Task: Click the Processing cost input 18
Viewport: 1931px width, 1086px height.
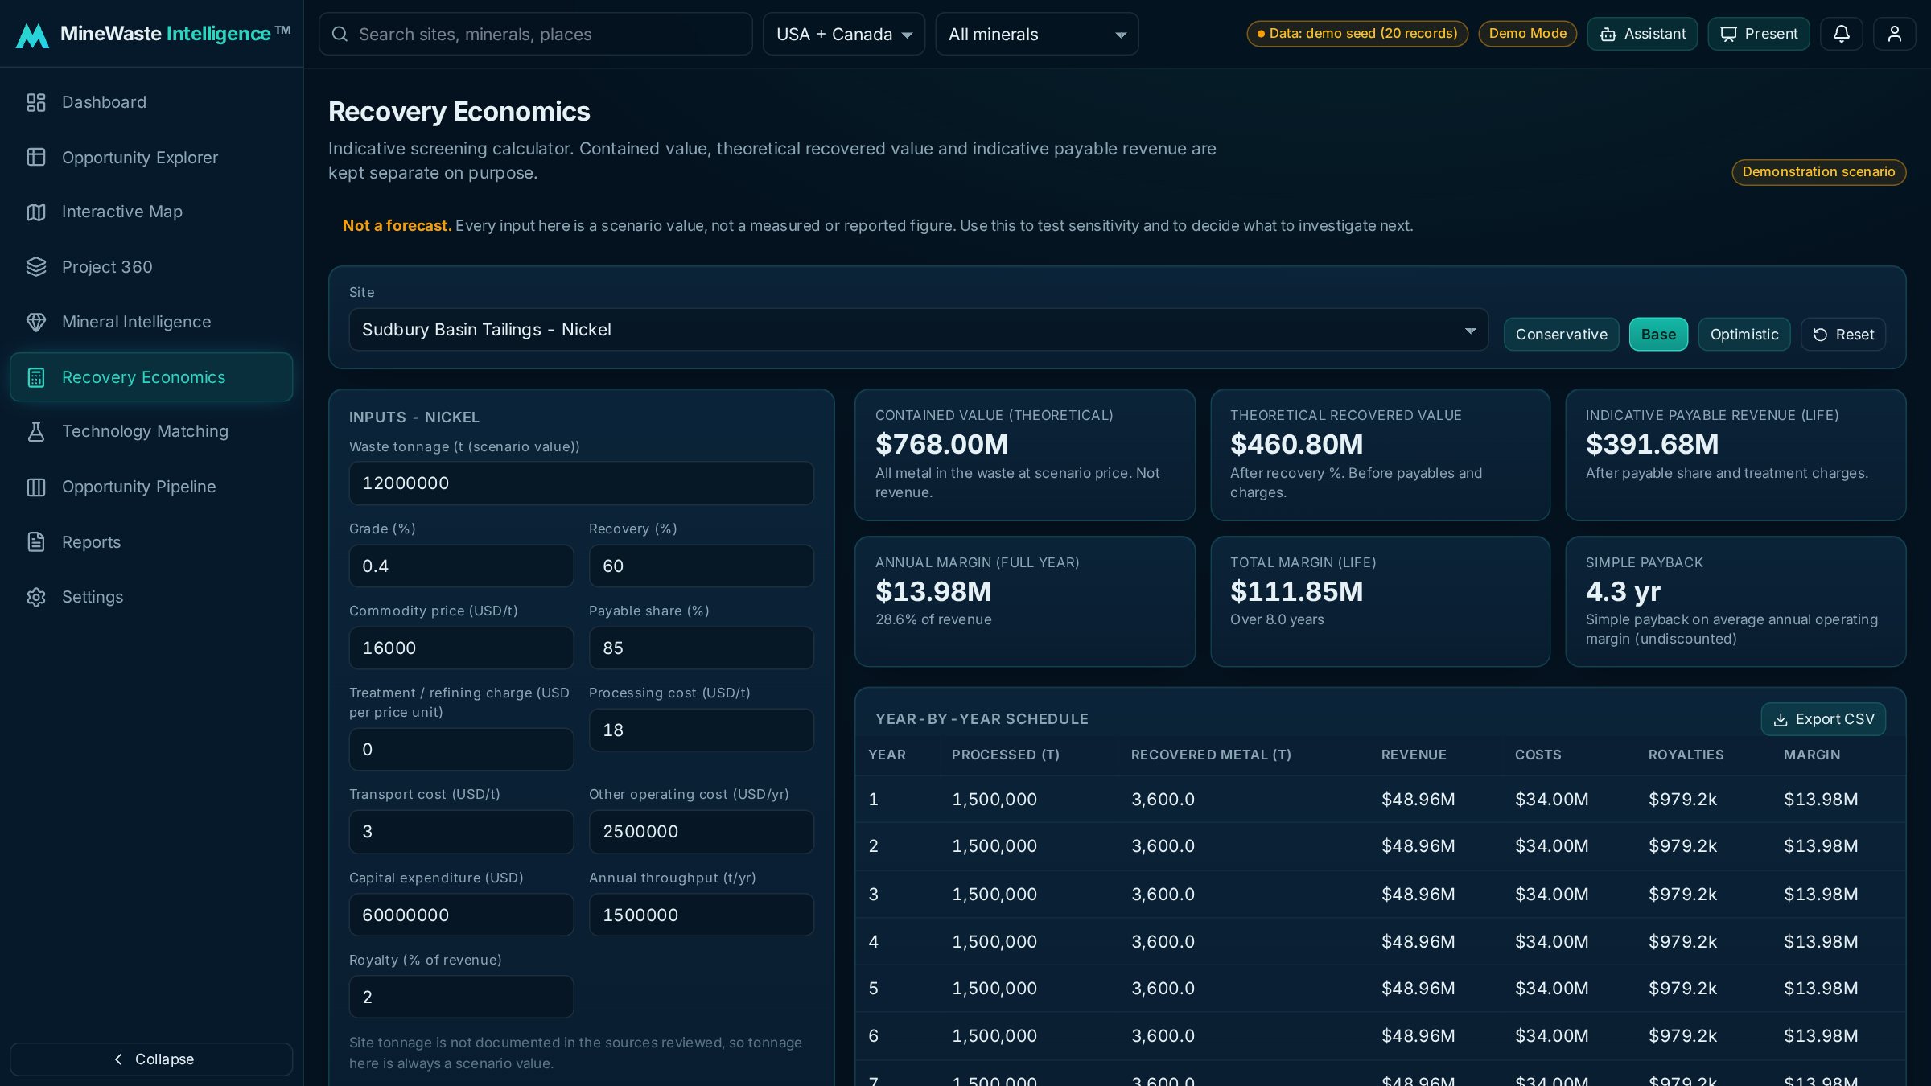Action: click(x=701, y=730)
